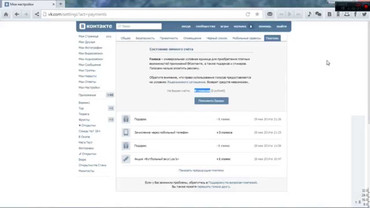Go back with the browser back arrow

(x=17, y=14)
